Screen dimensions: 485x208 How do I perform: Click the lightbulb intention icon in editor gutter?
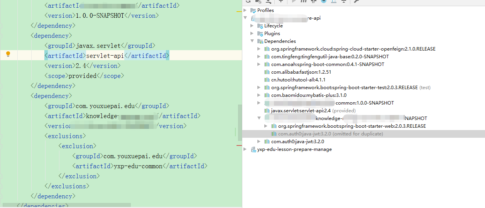(8, 54)
